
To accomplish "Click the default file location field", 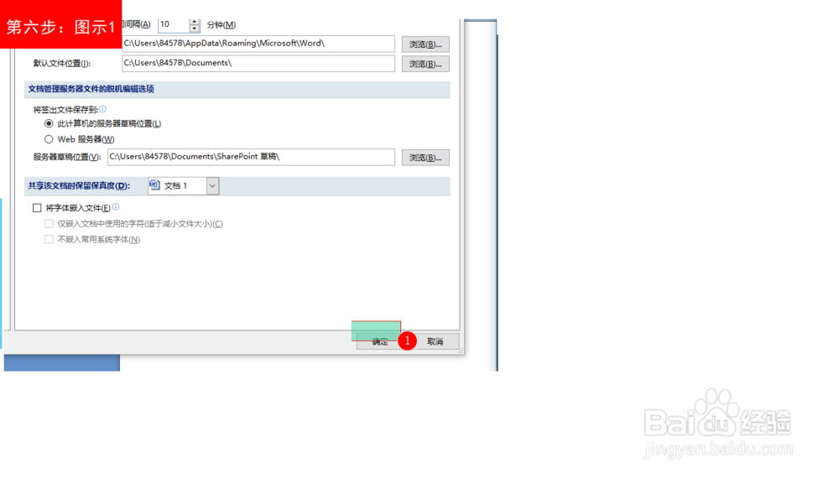I will click(x=258, y=63).
